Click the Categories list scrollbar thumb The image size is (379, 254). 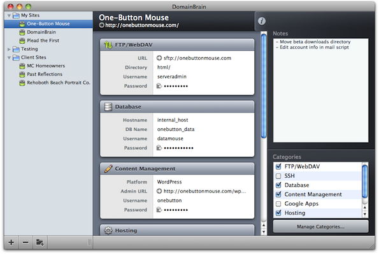coord(365,182)
